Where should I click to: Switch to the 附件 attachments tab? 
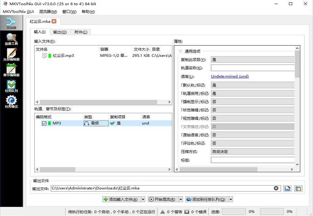[x=81, y=32]
